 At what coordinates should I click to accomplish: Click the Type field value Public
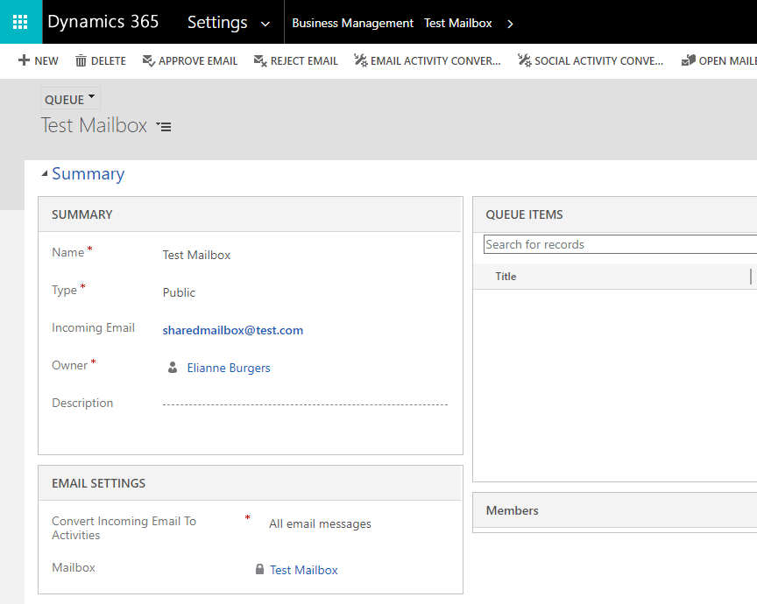(x=179, y=292)
